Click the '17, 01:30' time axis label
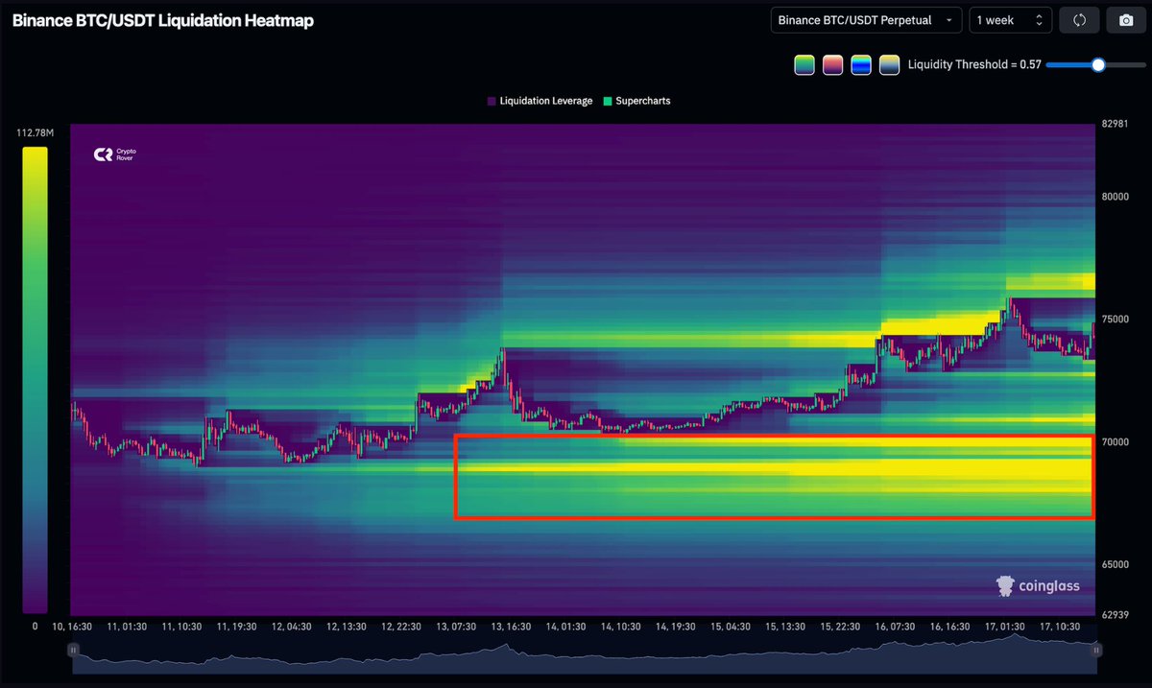This screenshot has height=688, width=1152. click(1004, 627)
